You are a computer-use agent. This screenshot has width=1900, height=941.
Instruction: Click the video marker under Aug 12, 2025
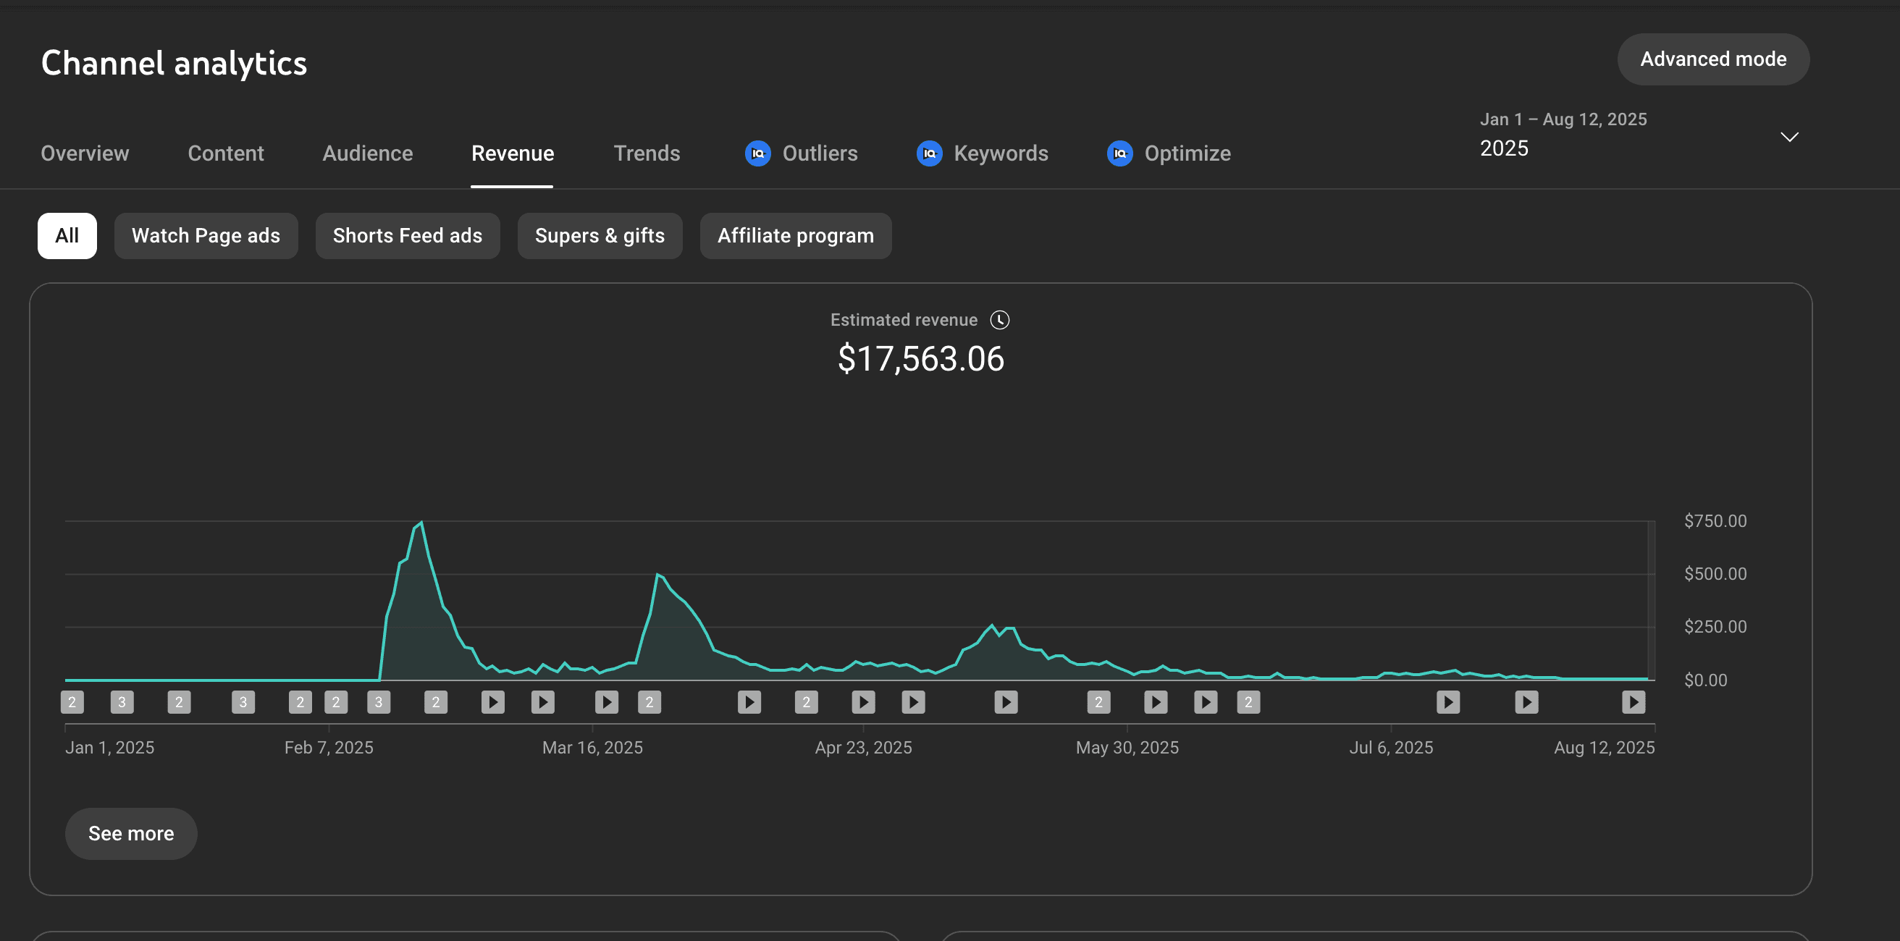point(1633,702)
